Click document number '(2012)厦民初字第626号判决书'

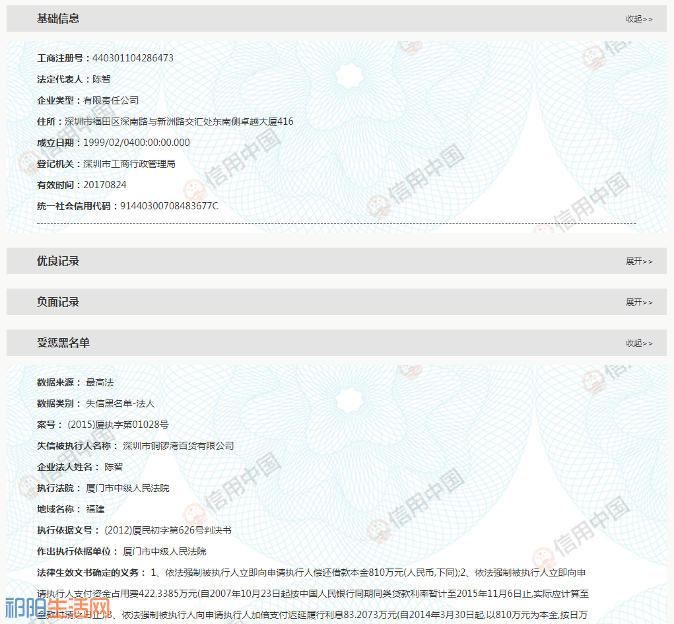[x=168, y=530]
